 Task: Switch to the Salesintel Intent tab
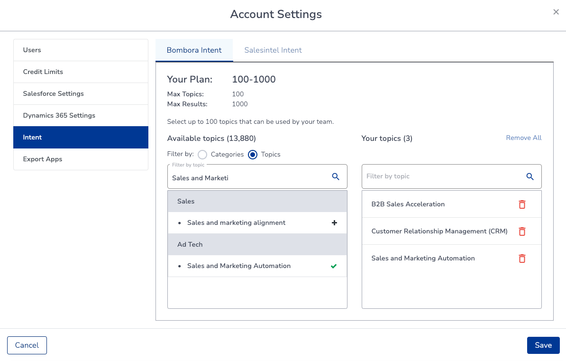(x=273, y=50)
